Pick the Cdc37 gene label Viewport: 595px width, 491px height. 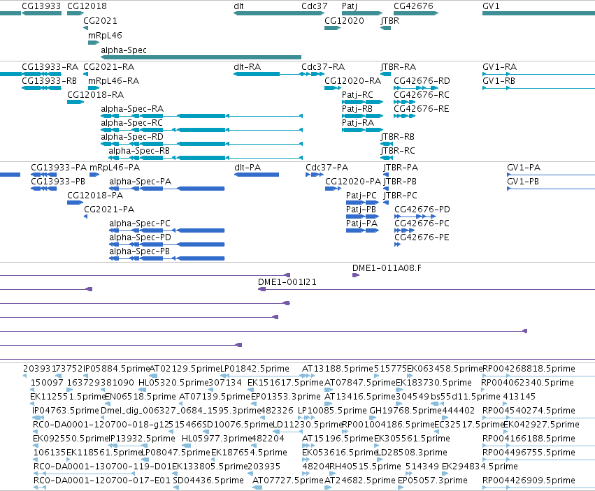(314, 6)
